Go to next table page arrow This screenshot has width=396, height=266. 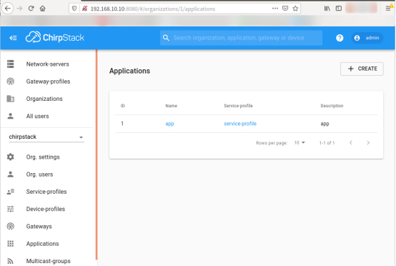(368, 143)
